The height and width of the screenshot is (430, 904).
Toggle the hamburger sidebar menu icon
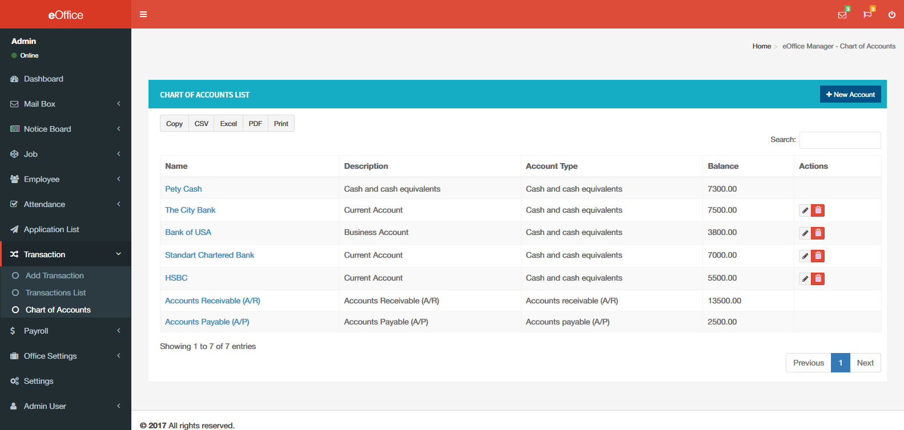(x=143, y=14)
